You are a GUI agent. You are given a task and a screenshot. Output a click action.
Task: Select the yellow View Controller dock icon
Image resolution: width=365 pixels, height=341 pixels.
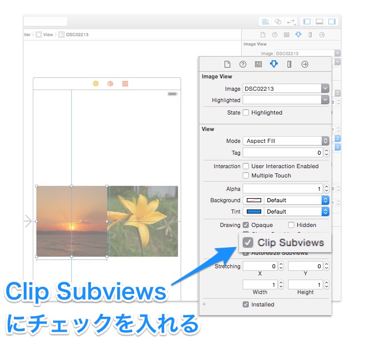click(96, 84)
